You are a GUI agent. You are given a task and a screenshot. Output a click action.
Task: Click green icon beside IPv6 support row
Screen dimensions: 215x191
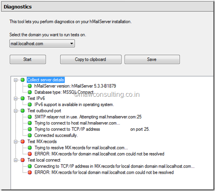point(30,105)
